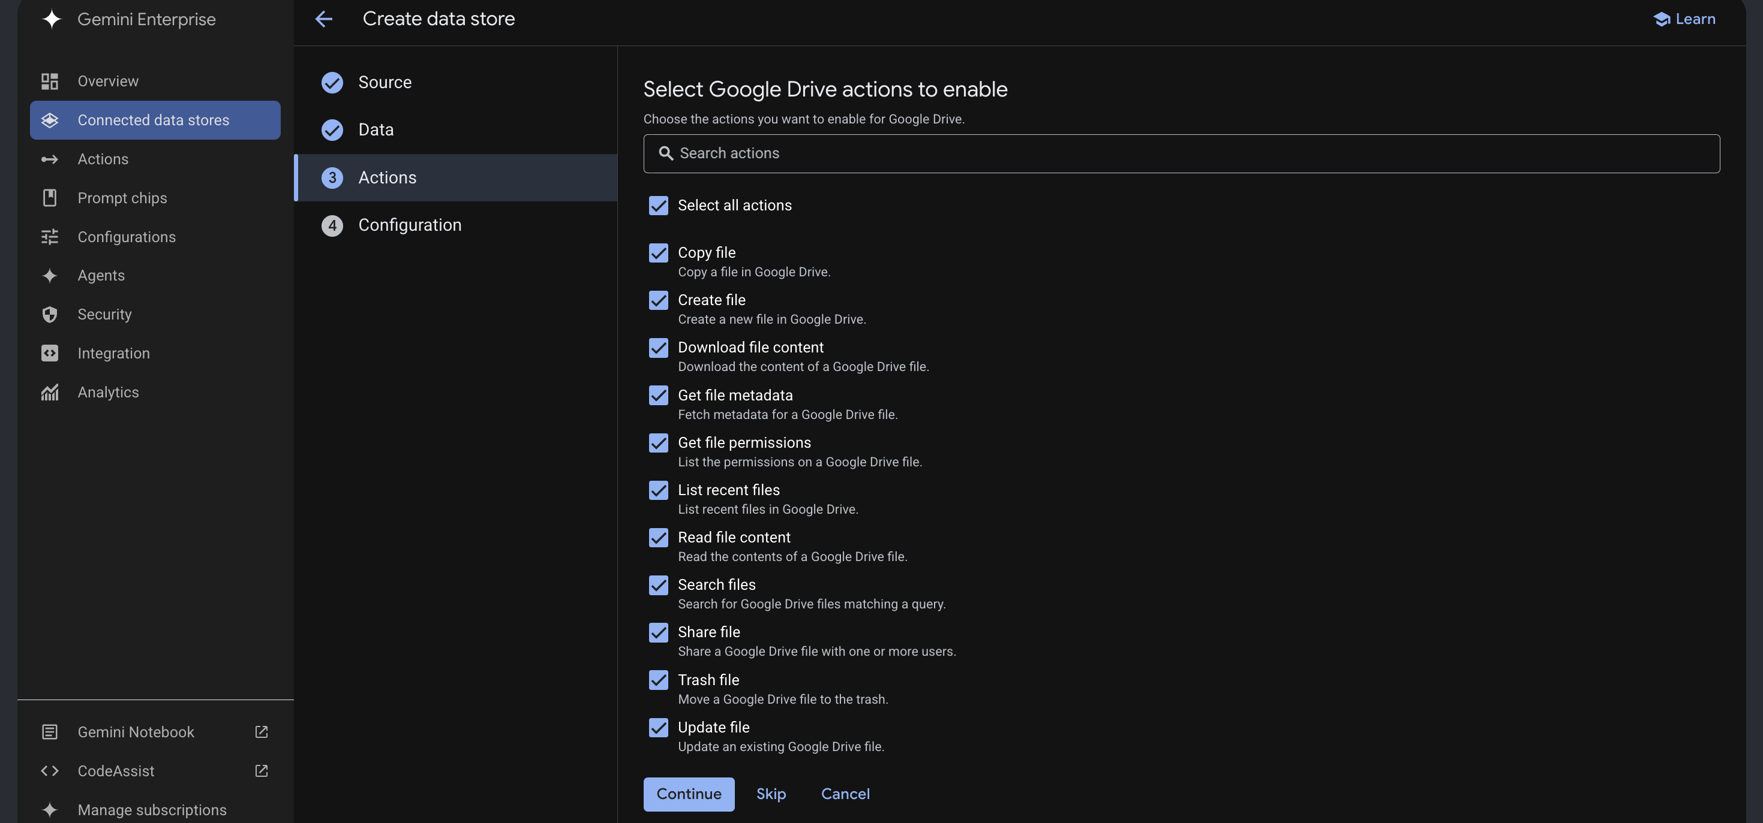Click the Gemini Notebook document icon
This screenshot has height=823, width=1763.
coord(49,732)
